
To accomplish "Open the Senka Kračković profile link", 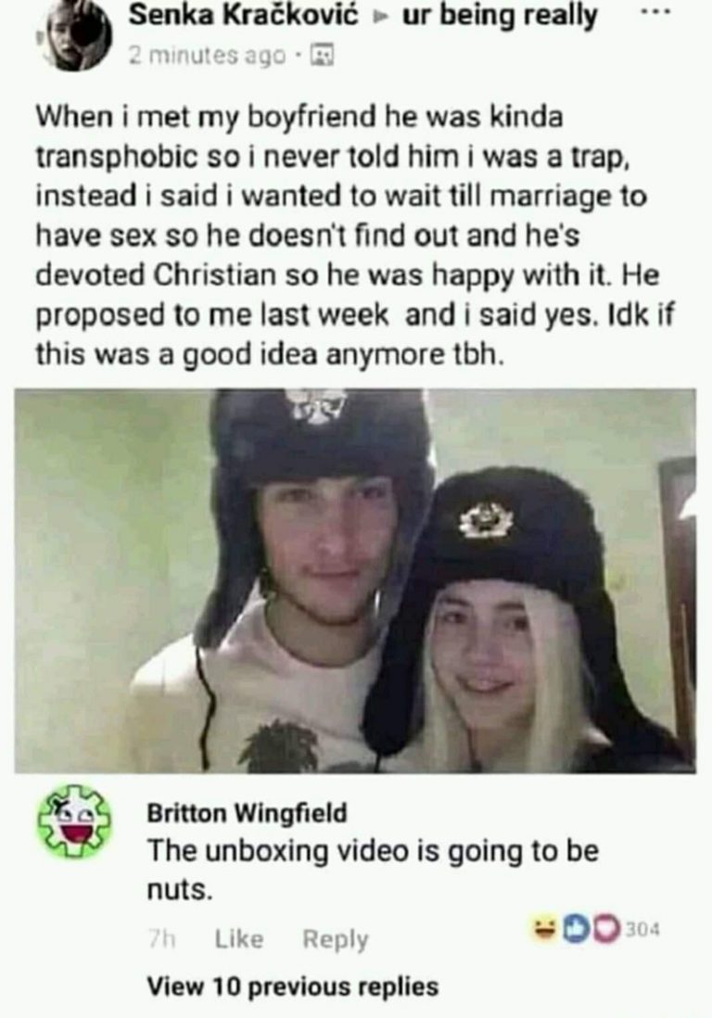I will [x=244, y=16].
